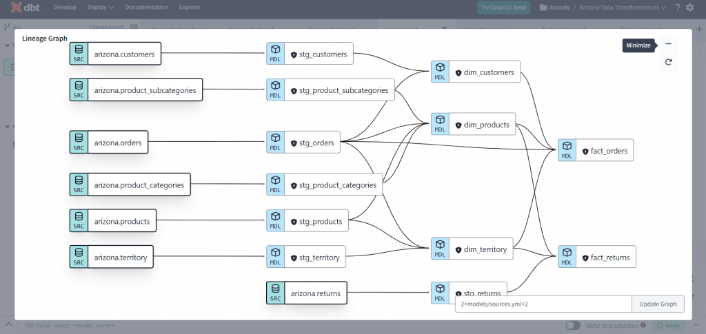Viewport: 706px width, 334px height.
Task: Click the graph selector input field
Action: click(x=543, y=304)
